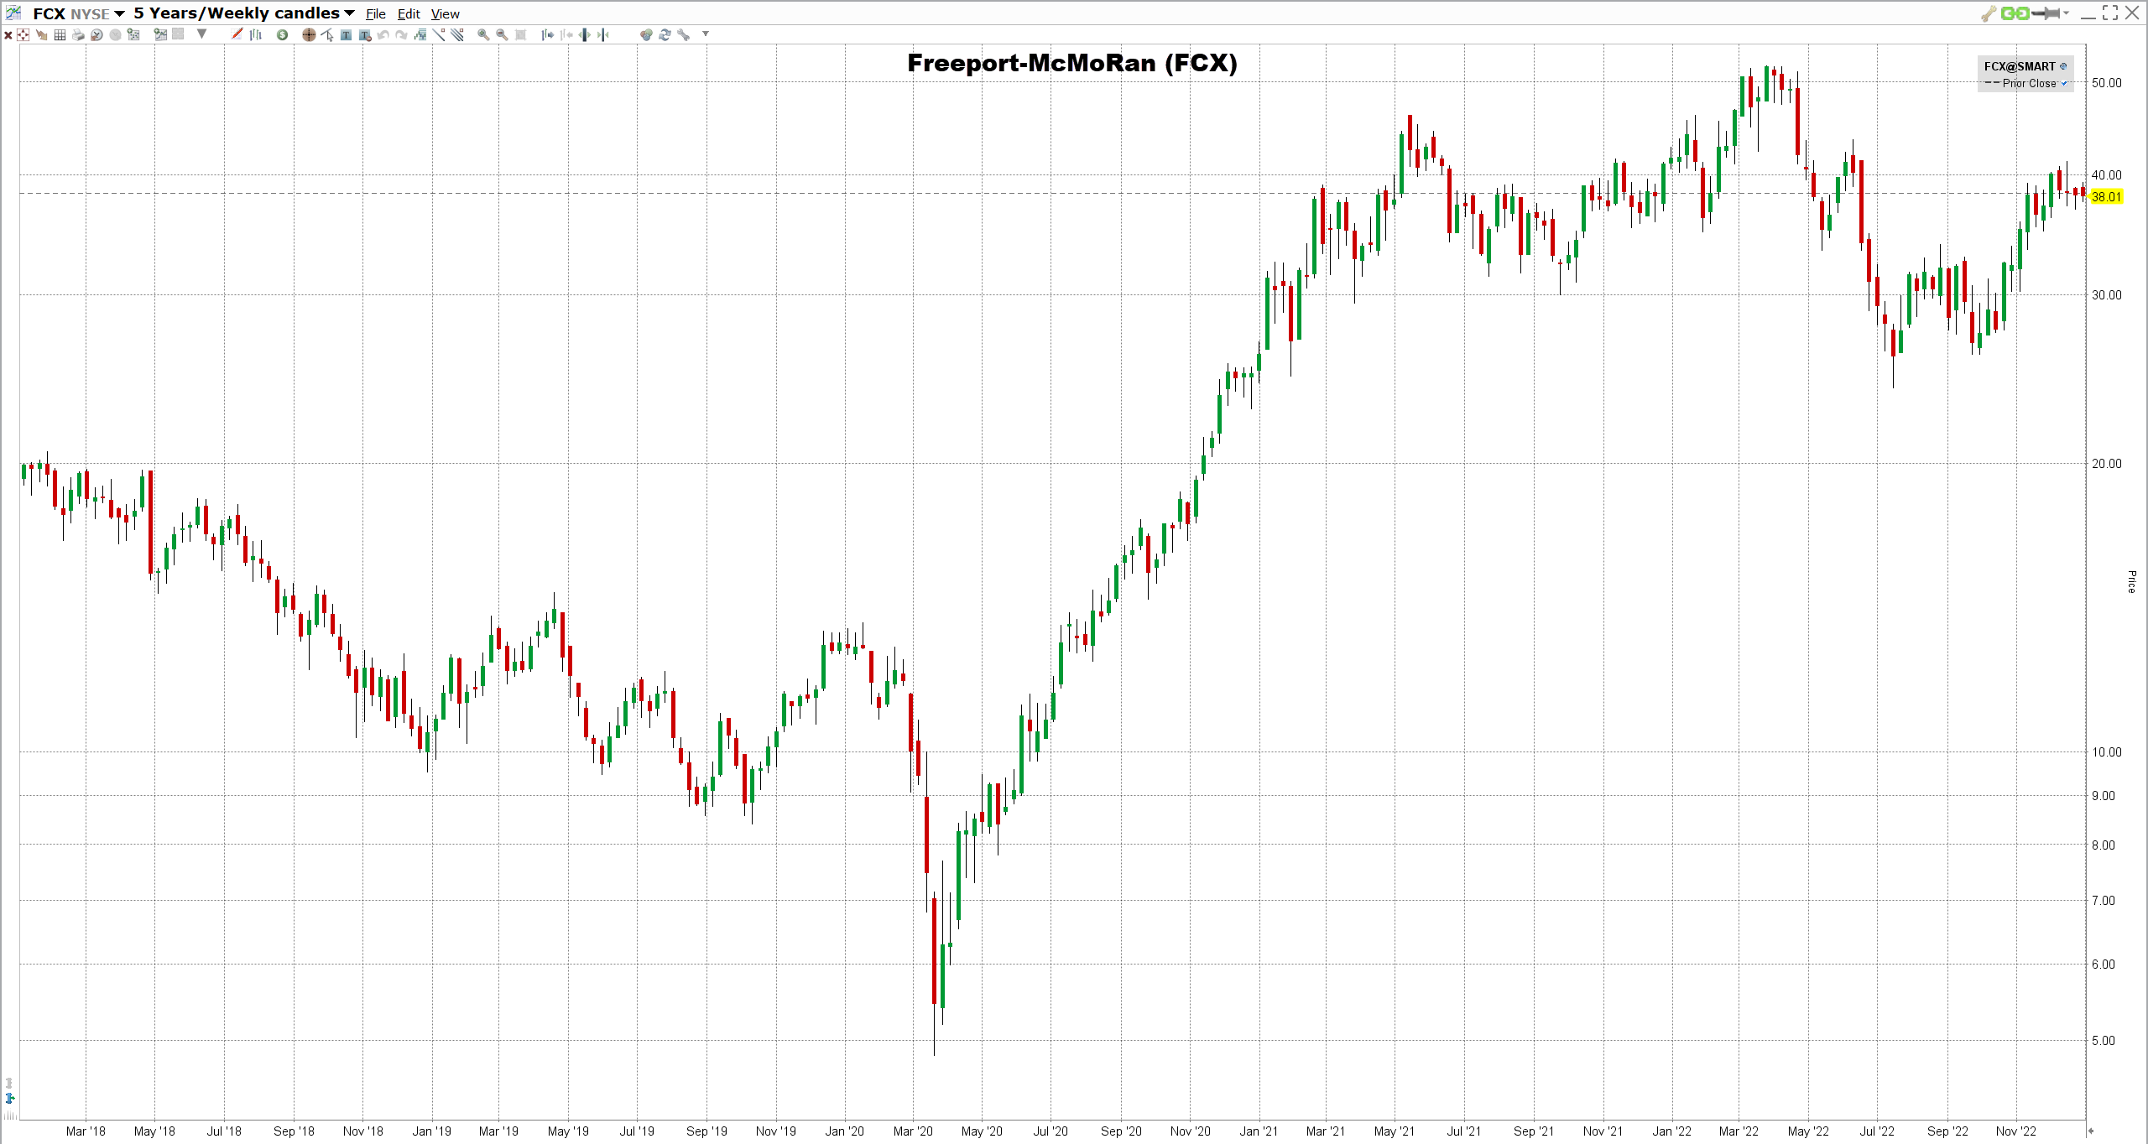Open the grid table icon in toolbar
This screenshot has width=2148, height=1144.
point(60,35)
